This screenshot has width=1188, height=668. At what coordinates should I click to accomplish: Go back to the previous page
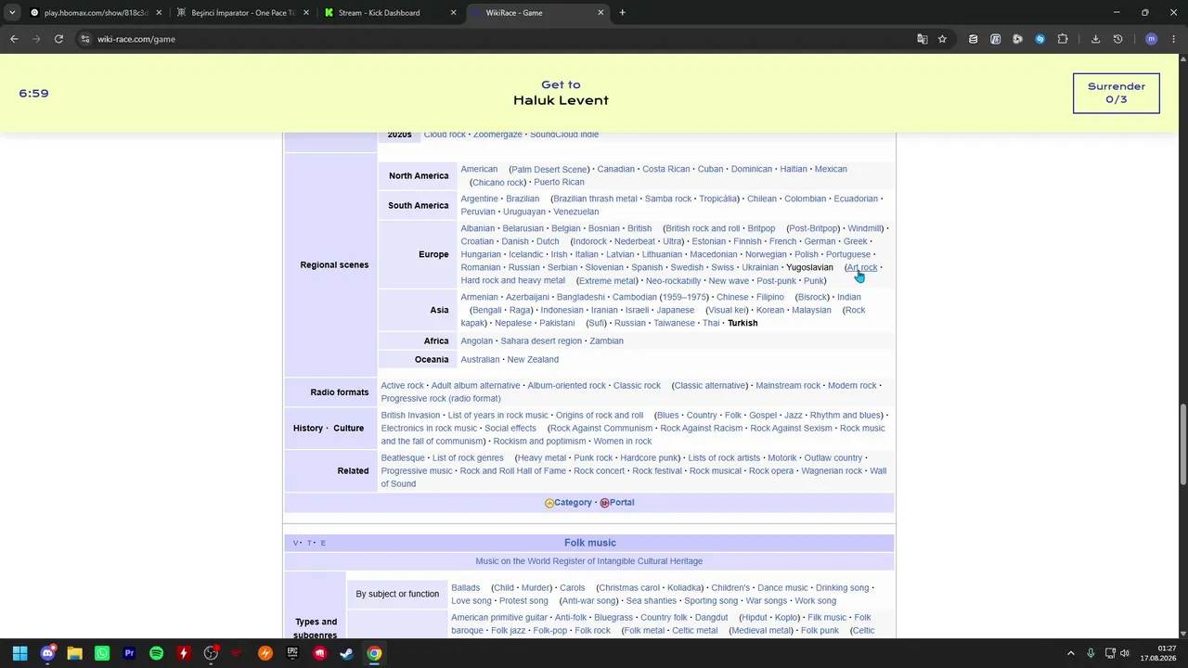[14, 39]
